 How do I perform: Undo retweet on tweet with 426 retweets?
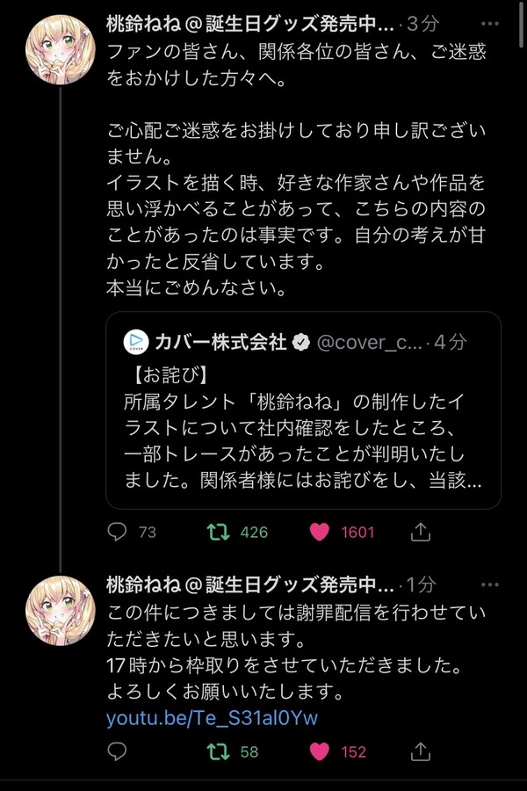219,532
